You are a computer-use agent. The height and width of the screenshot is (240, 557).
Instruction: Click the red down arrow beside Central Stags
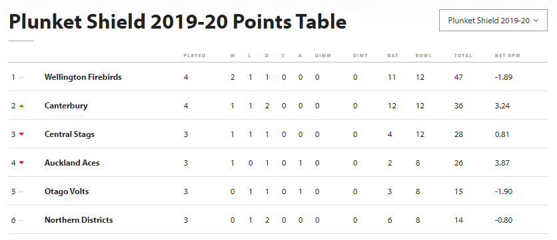21,134
